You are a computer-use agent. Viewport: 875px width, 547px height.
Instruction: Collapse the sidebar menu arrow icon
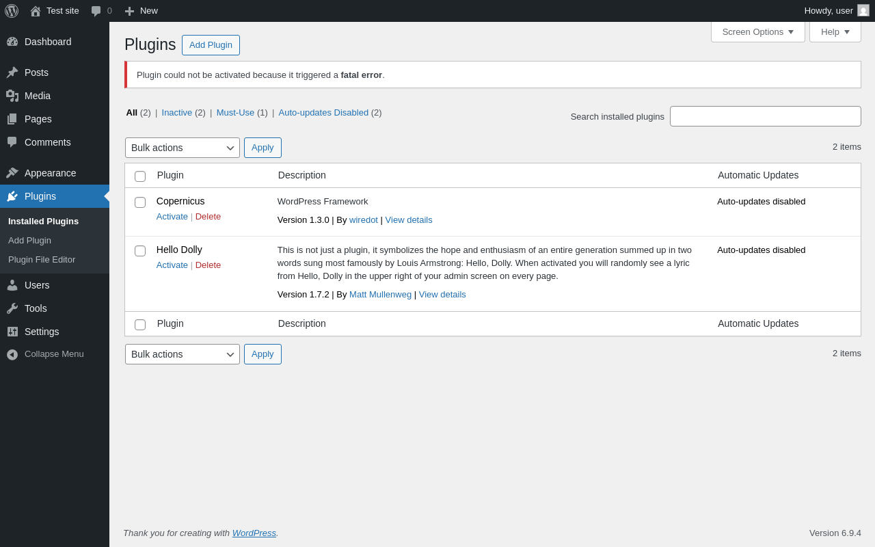point(12,354)
